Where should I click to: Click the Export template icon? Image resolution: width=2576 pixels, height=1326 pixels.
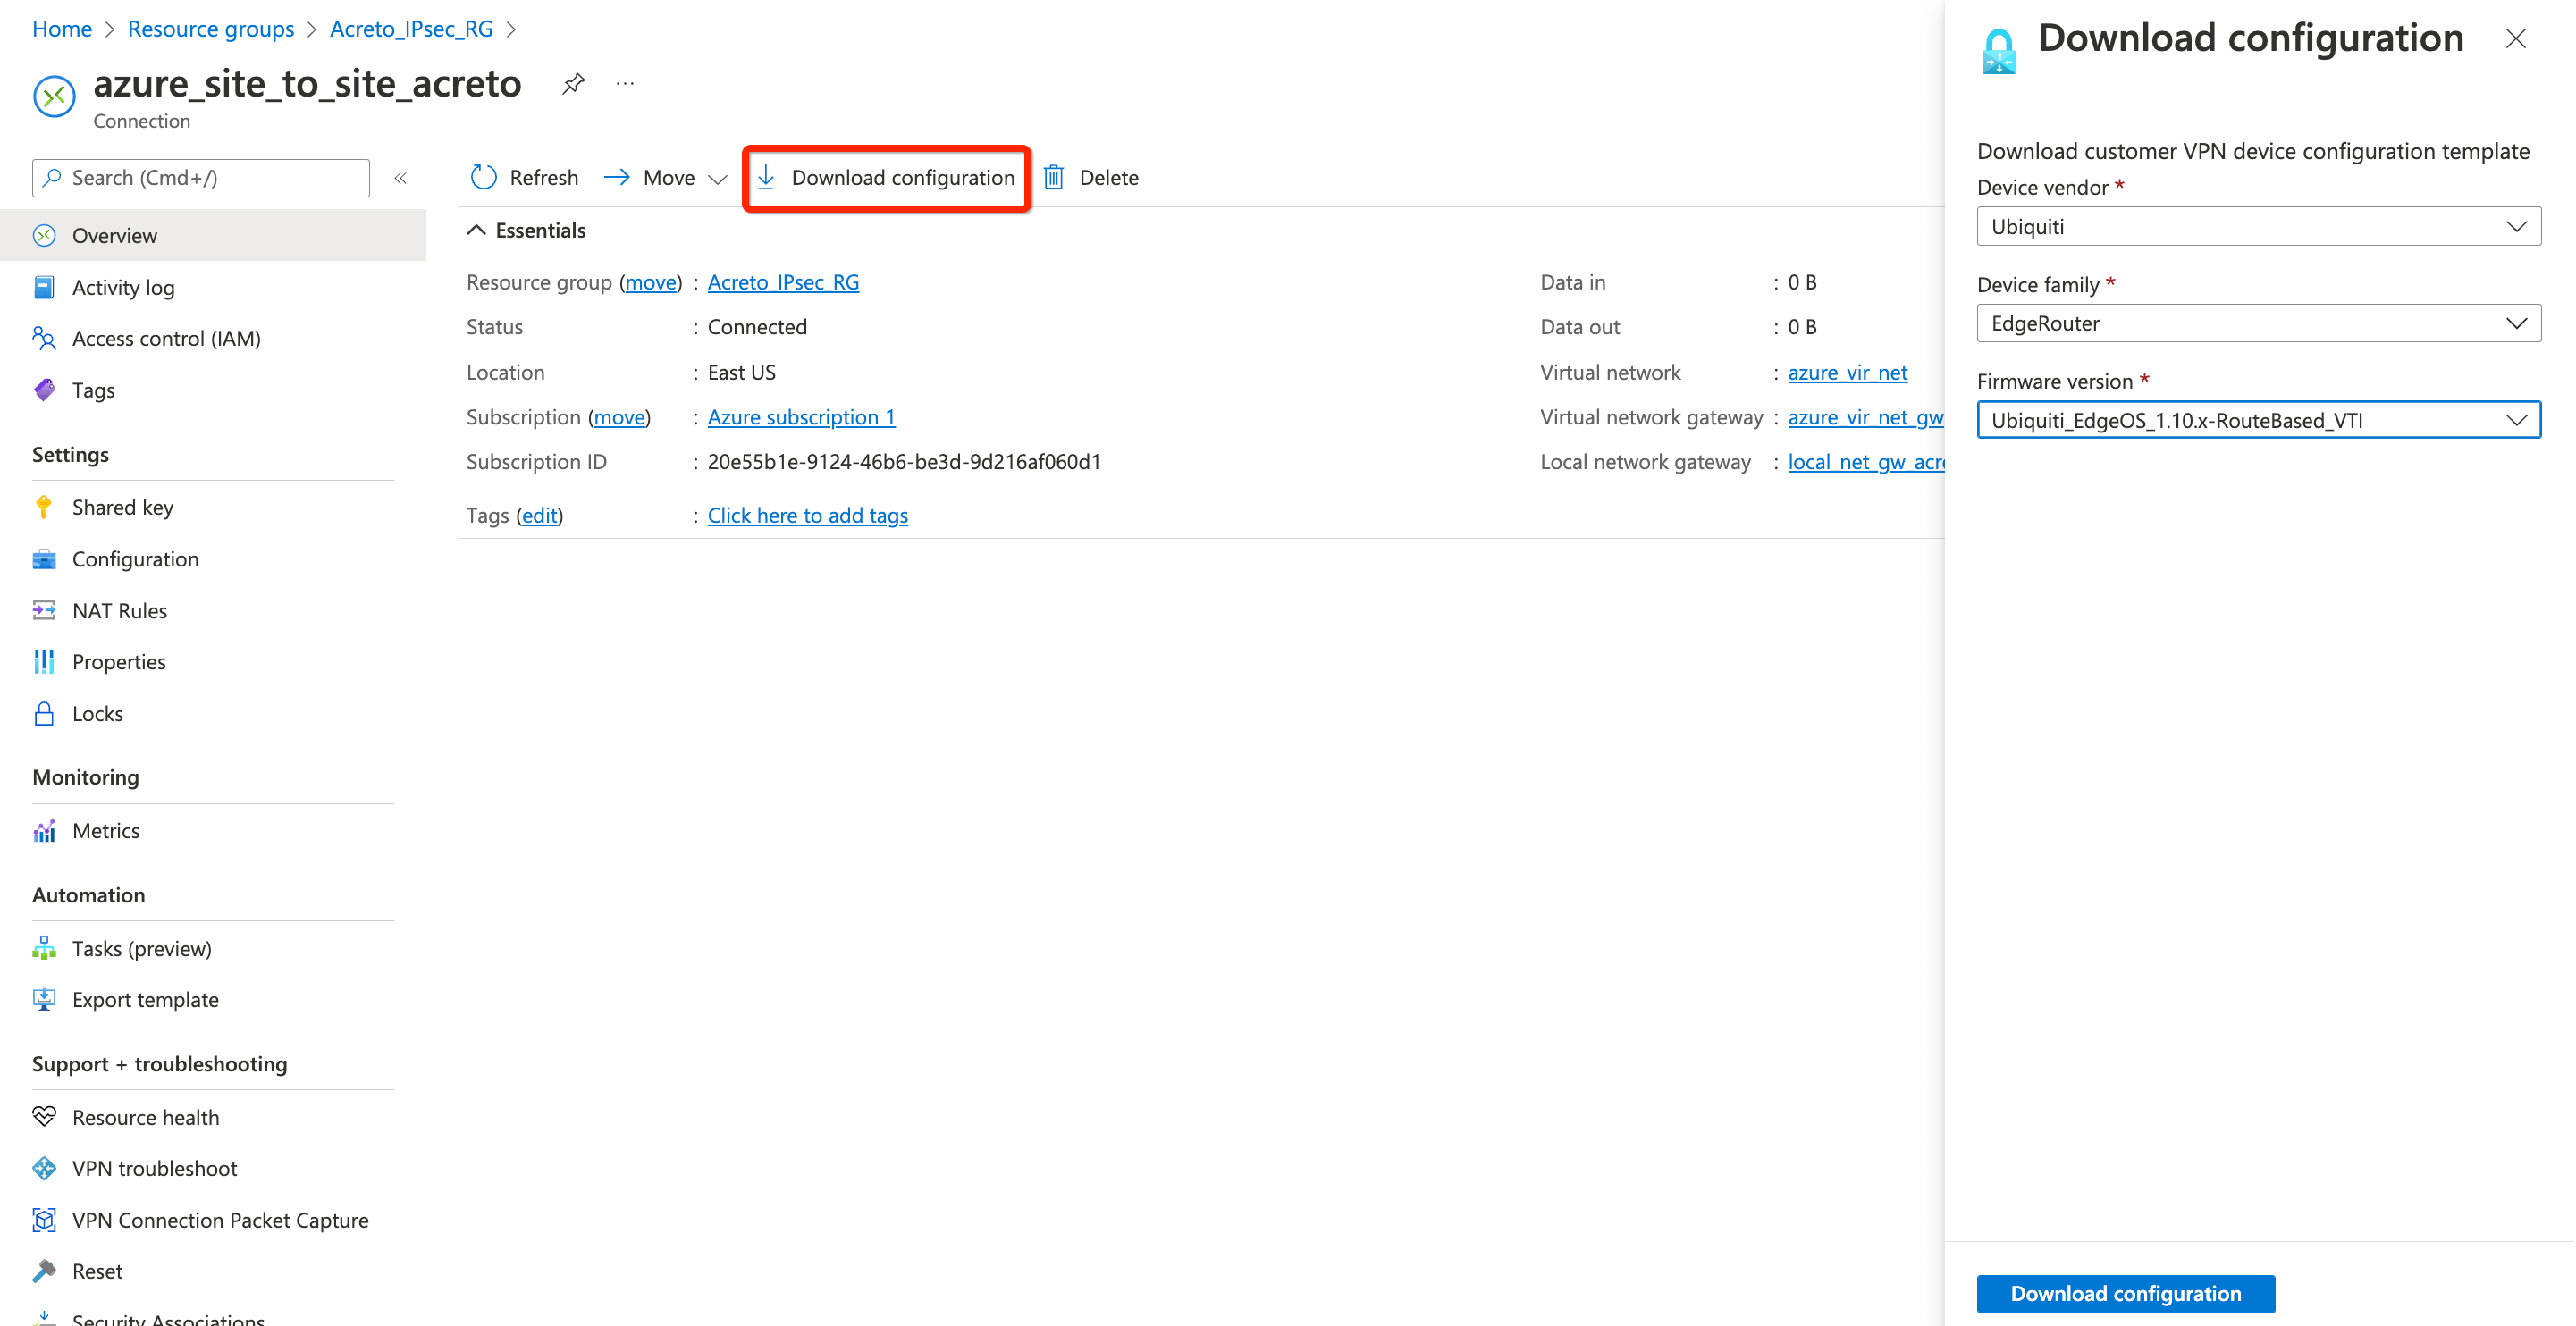[x=44, y=999]
